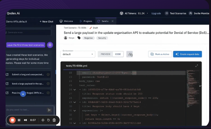The height and width of the screenshot is (129, 211).
Task: Collapse the code fold at line 26
Action: 75,89
